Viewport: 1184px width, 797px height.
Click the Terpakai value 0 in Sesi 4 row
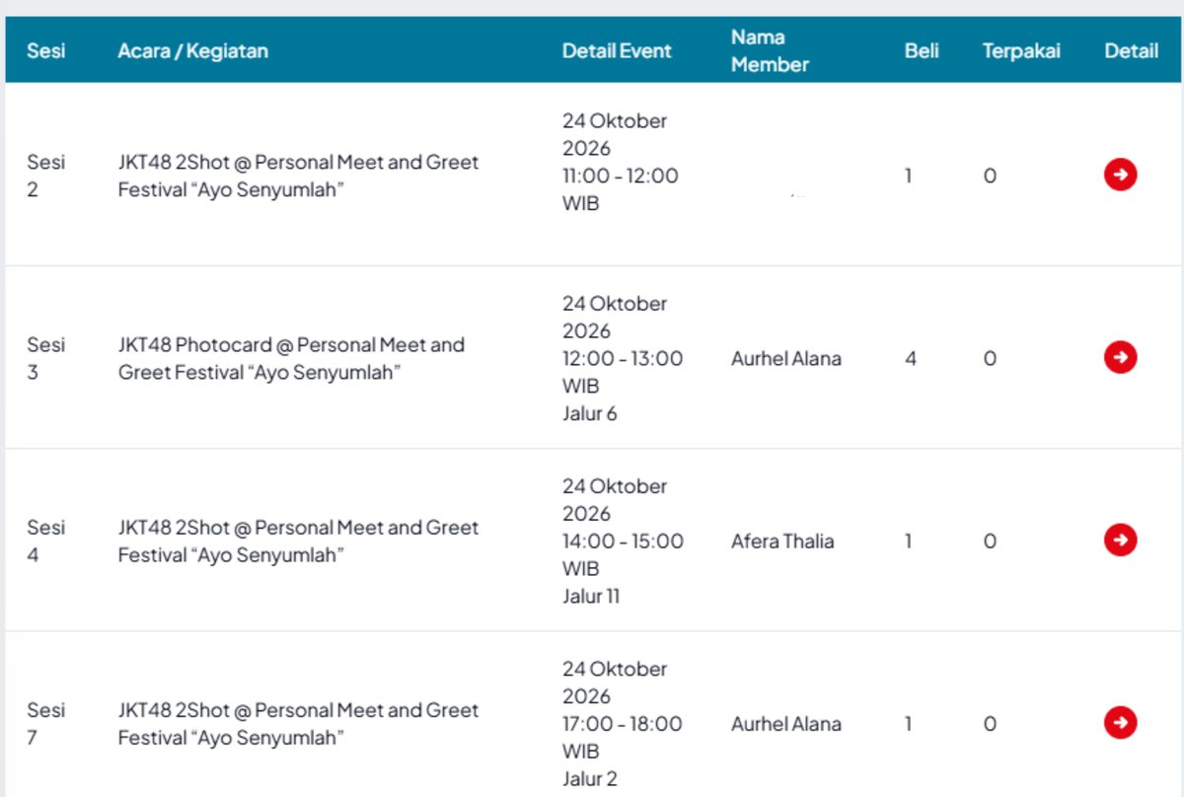[x=990, y=541]
